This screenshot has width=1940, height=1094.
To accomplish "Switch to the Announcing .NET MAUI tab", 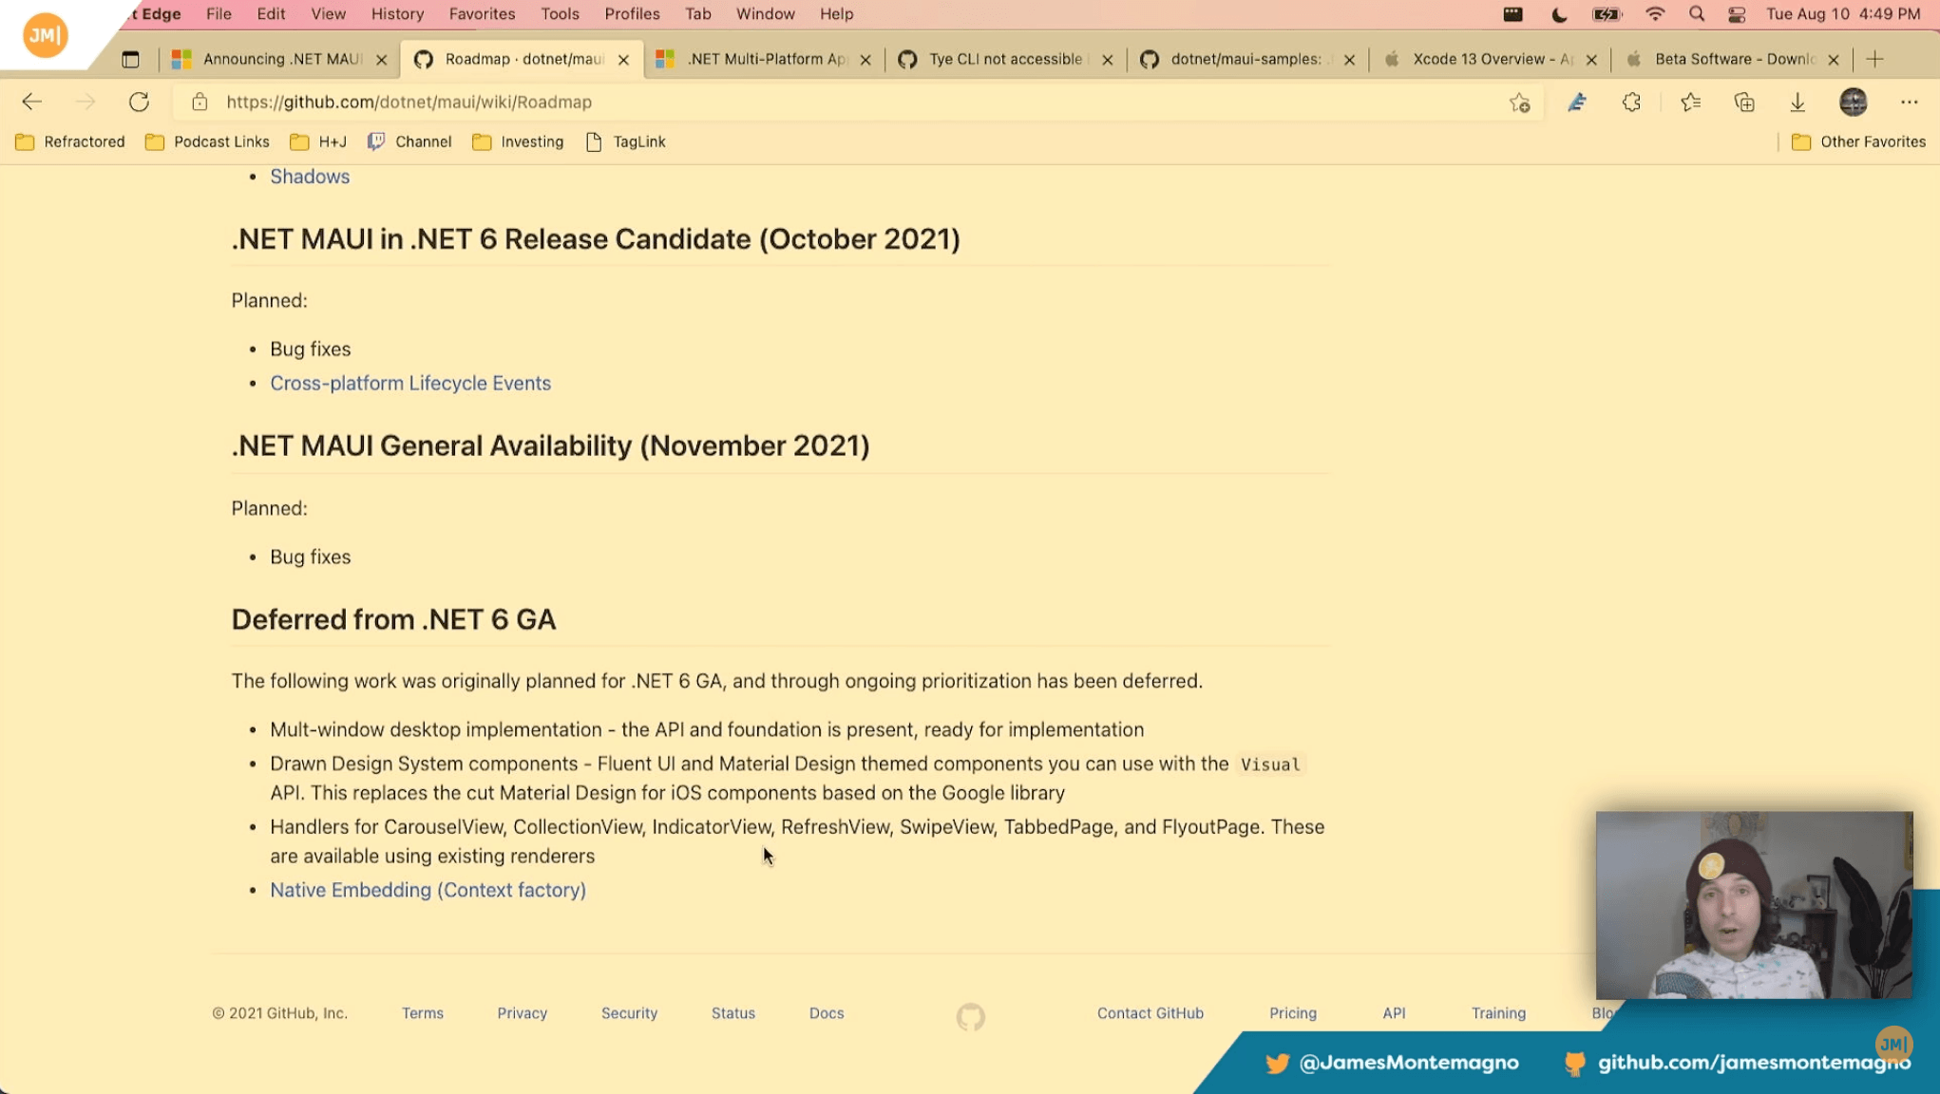I will [x=280, y=59].
